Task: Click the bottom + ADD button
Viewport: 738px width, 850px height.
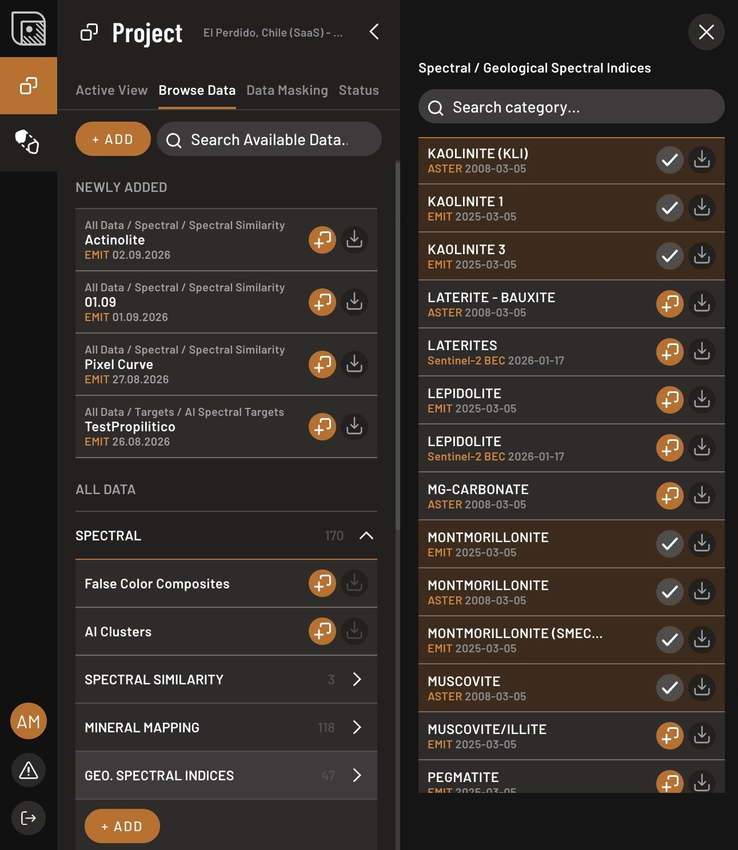Action: tap(122, 826)
